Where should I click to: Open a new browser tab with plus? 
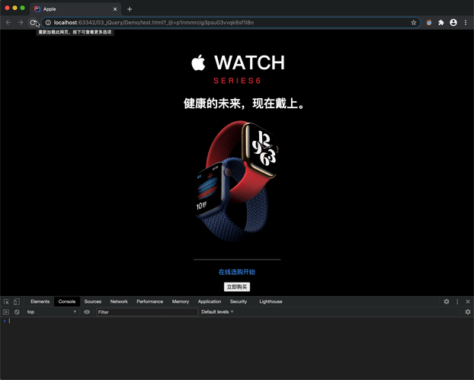pyautogui.click(x=130, y=9)
